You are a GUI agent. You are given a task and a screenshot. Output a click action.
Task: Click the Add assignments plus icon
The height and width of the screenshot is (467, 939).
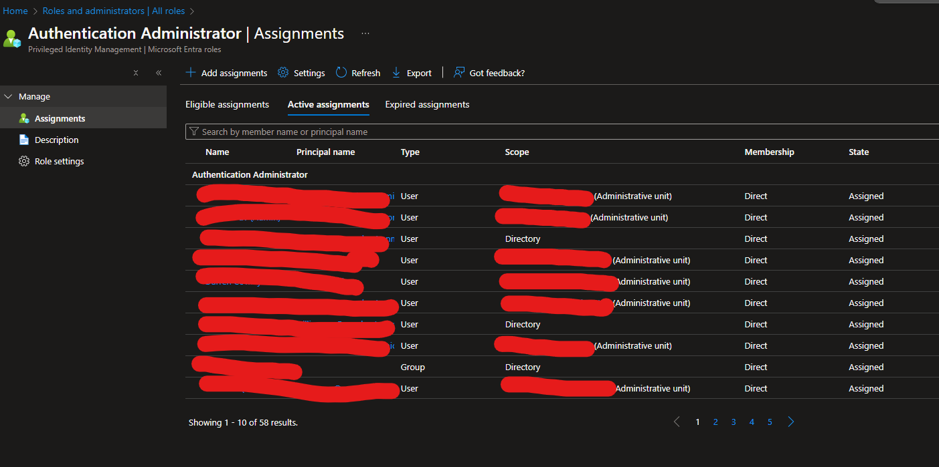point(191,73)
